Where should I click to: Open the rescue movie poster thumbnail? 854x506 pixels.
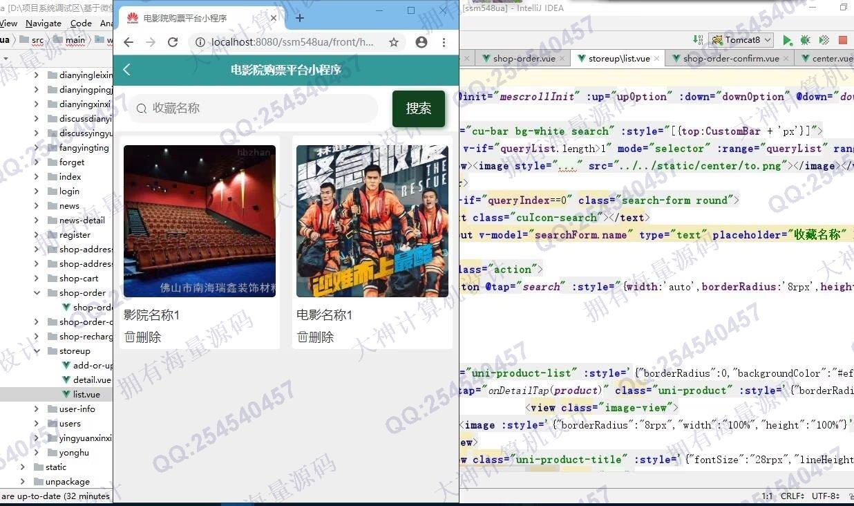(372, 221)
